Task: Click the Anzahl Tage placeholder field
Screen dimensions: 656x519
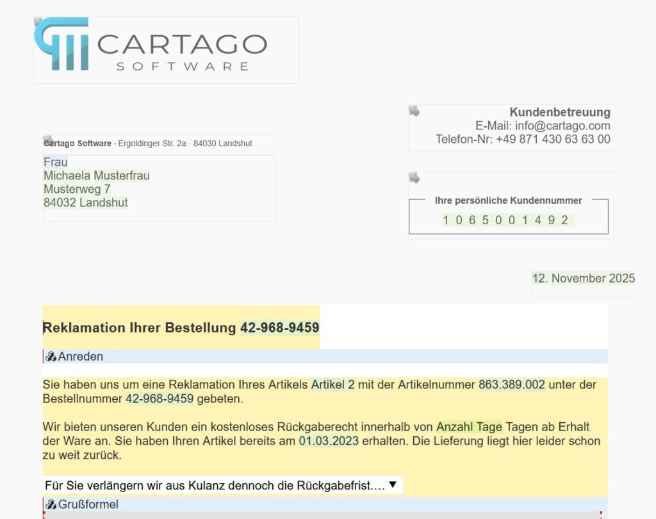Action: (x=469, y=427)
